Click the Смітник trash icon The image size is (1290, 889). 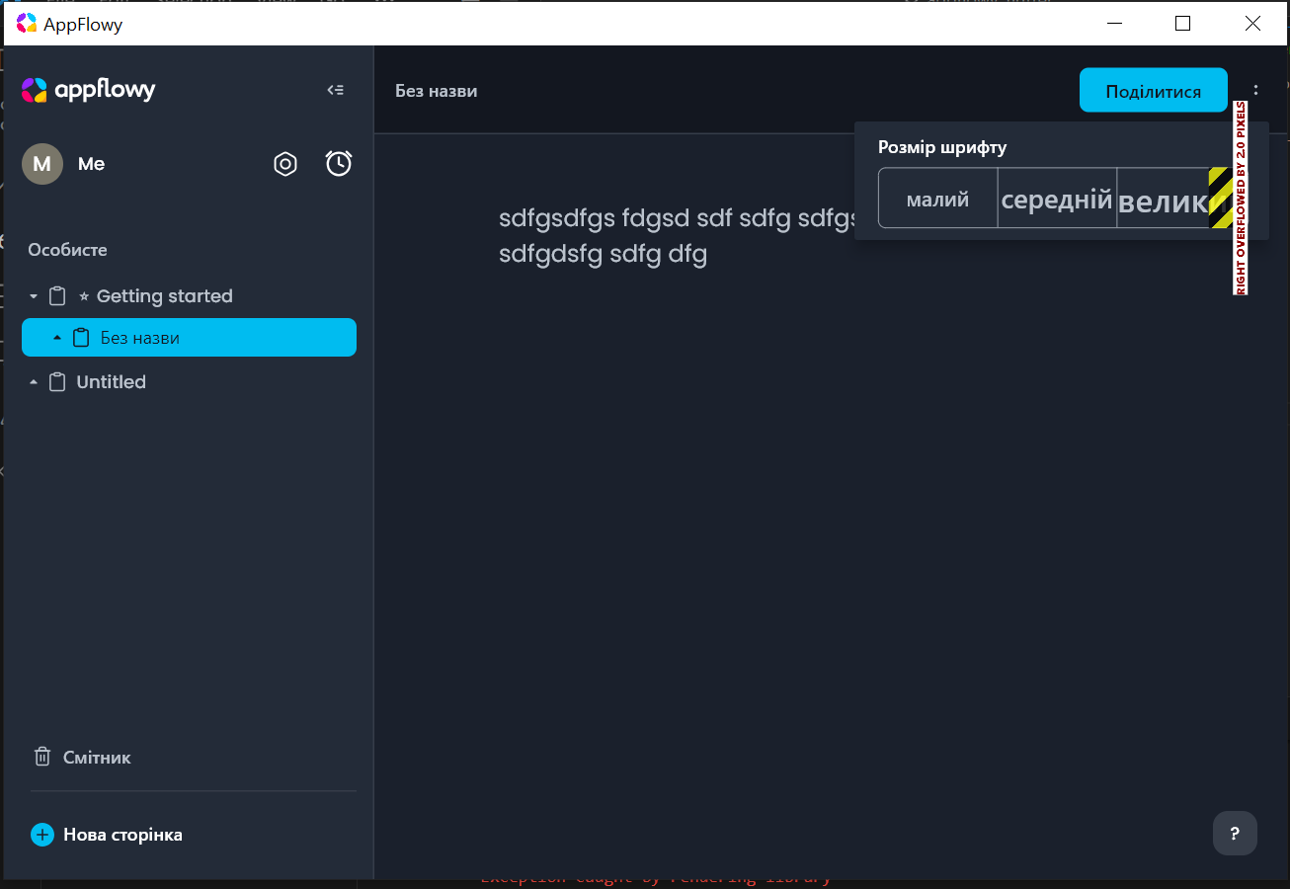(41, 756)
